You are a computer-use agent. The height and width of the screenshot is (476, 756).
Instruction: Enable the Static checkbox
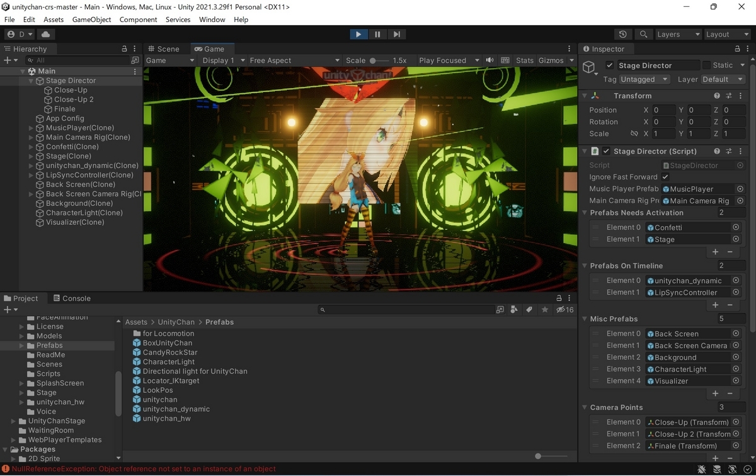(706, 65)
